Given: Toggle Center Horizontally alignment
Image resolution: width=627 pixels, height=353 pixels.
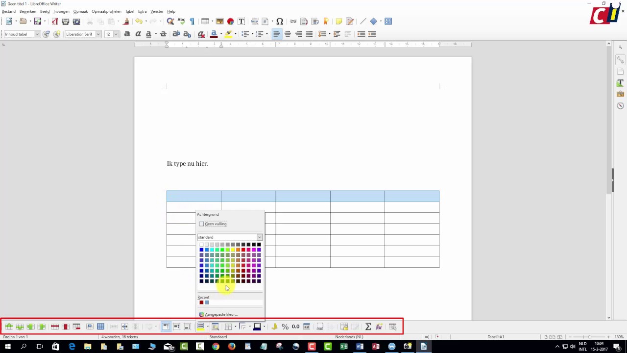Looking at the screenshot, I should [288, 34].
